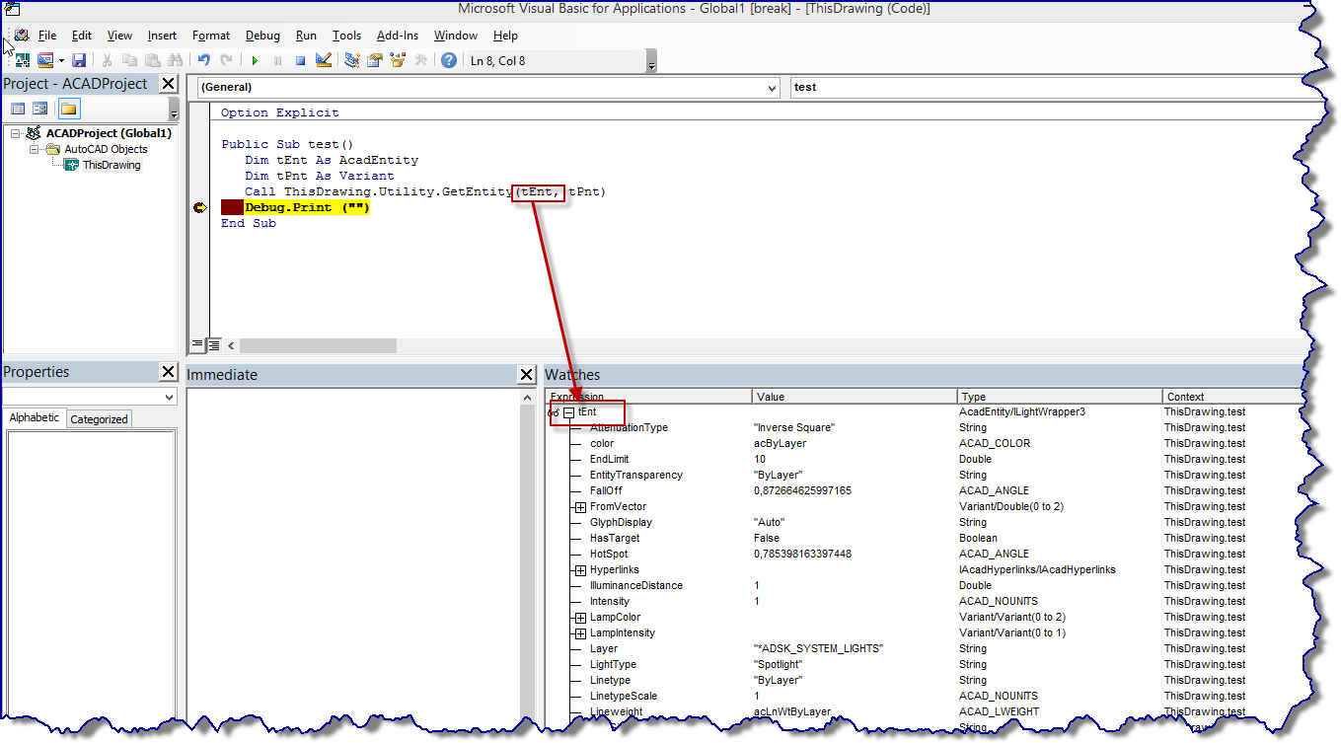Expand the LampIntensity watch entry
This screenshot has height=743, width=1341.
tap(581, 632)
